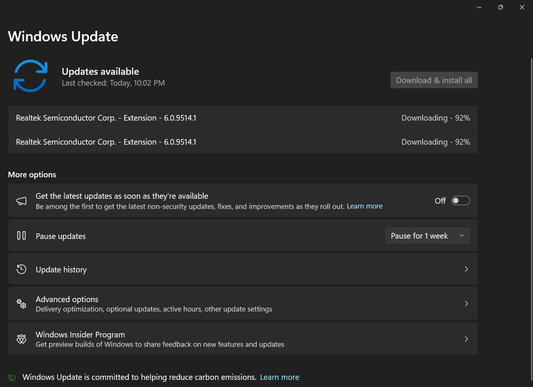Open the Windows Insider Program entry
Image resolution: width=533 pixels, height=387 pixels.
(80, 335)
